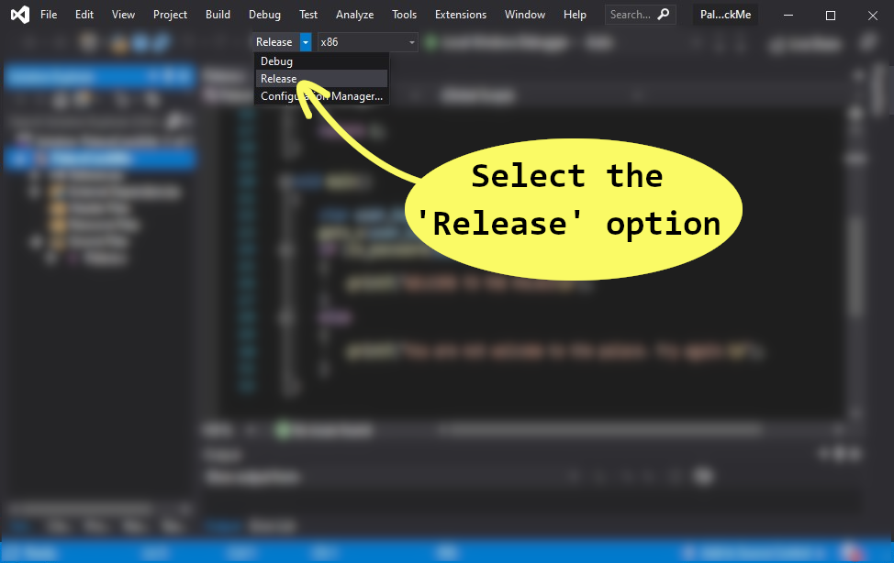Open the x86 platform dropdown
Screen dimensions: 894x563
pyautogui.click(x=367, y=42)
